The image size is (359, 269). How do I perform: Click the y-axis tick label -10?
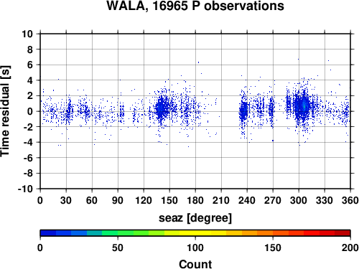(25, 189)
